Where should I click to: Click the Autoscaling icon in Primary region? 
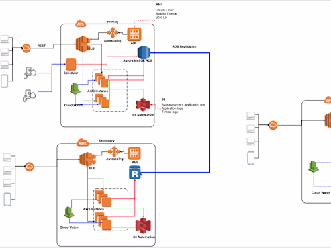[113, 33]
